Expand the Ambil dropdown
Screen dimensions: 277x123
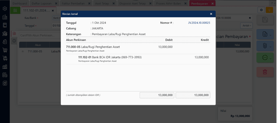tap(246, 25)
